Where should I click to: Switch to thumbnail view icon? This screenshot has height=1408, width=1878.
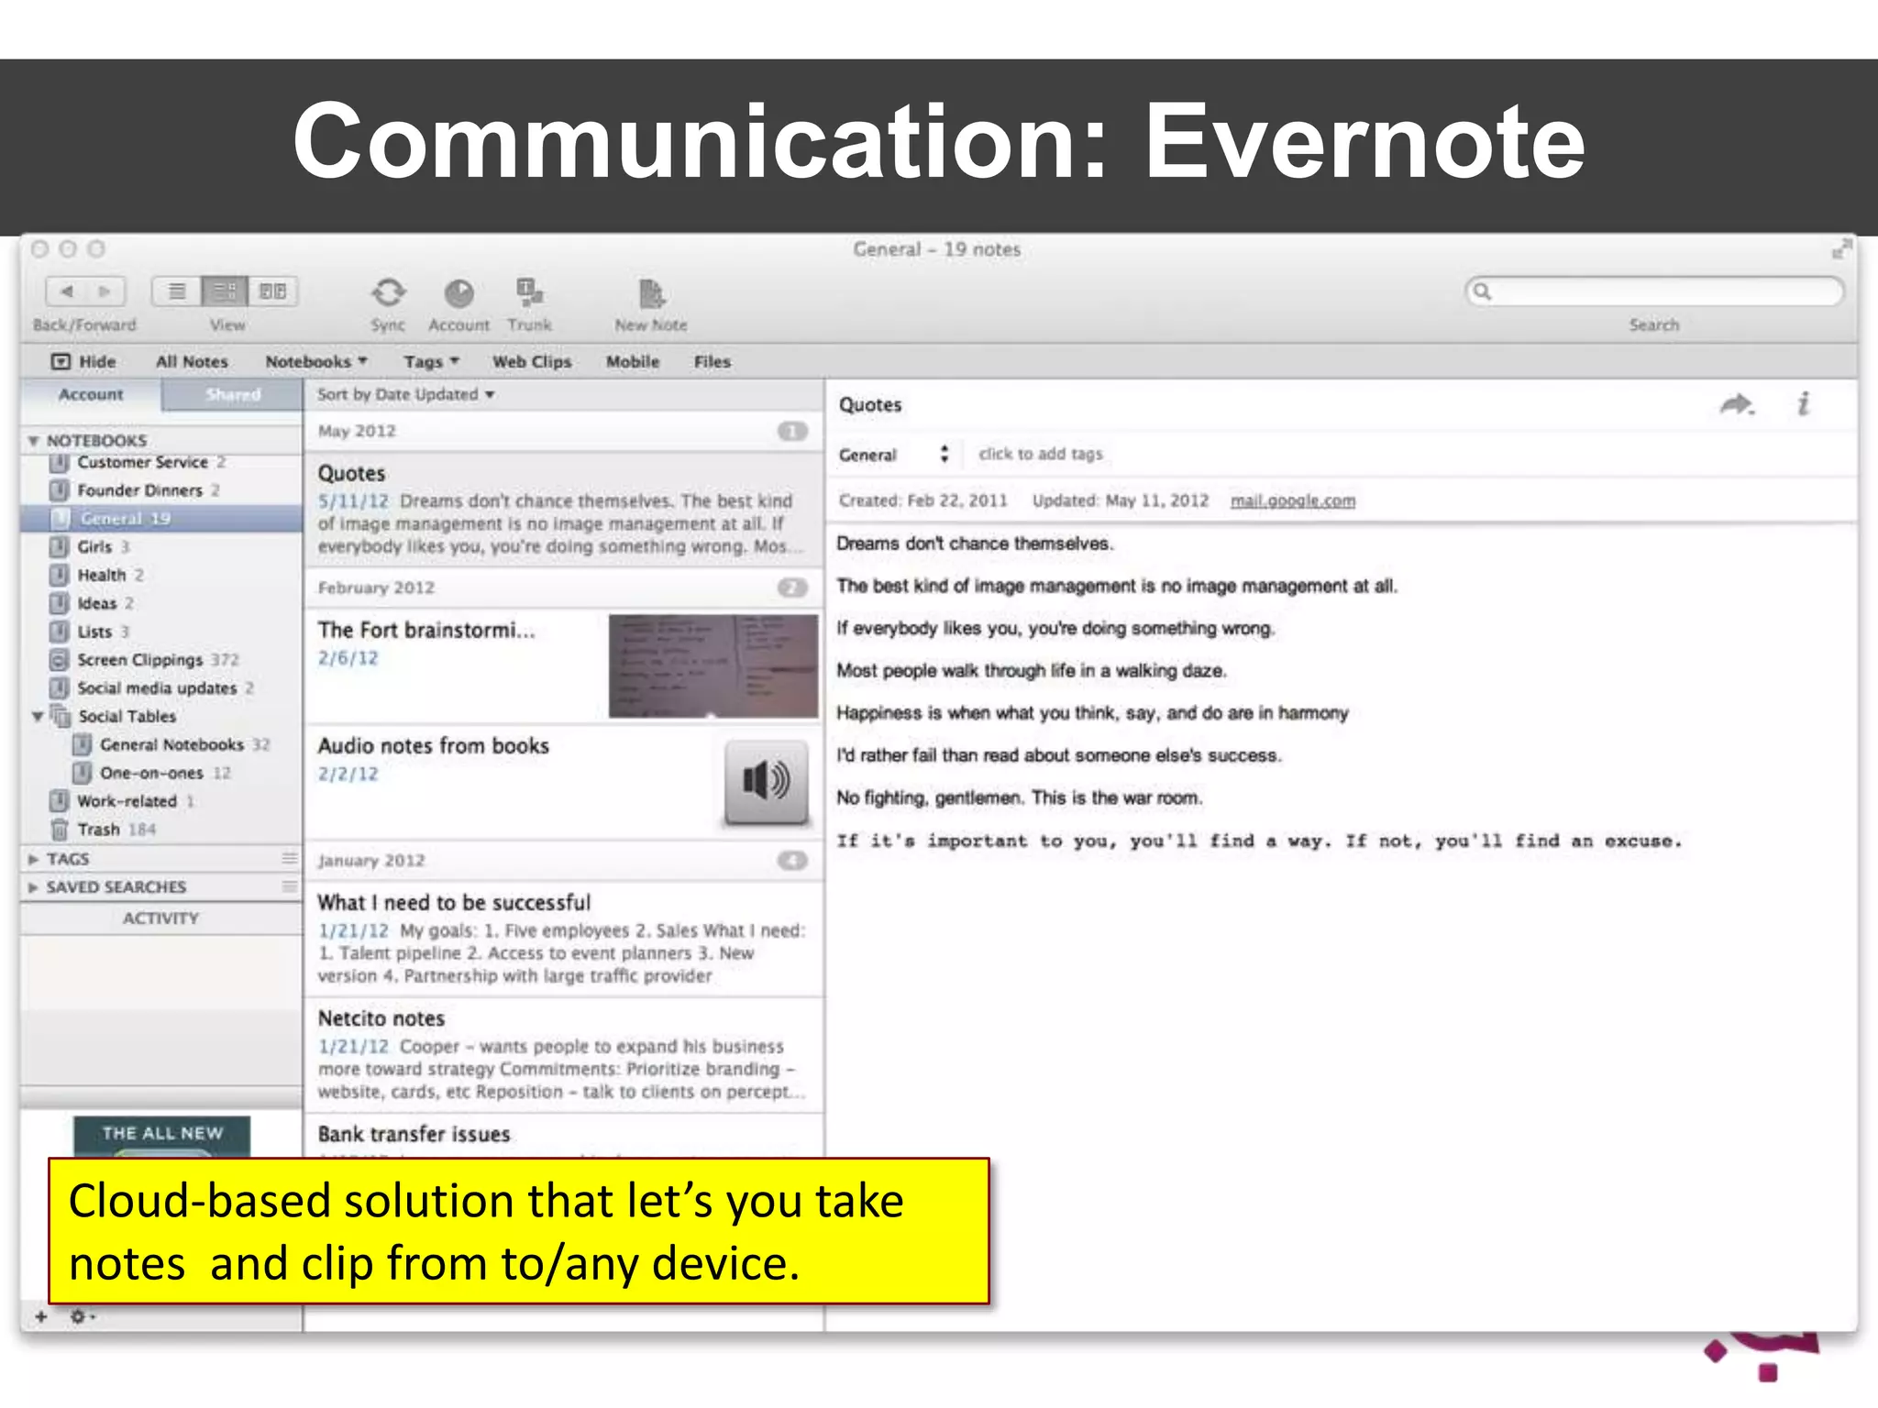coord(273,291)
